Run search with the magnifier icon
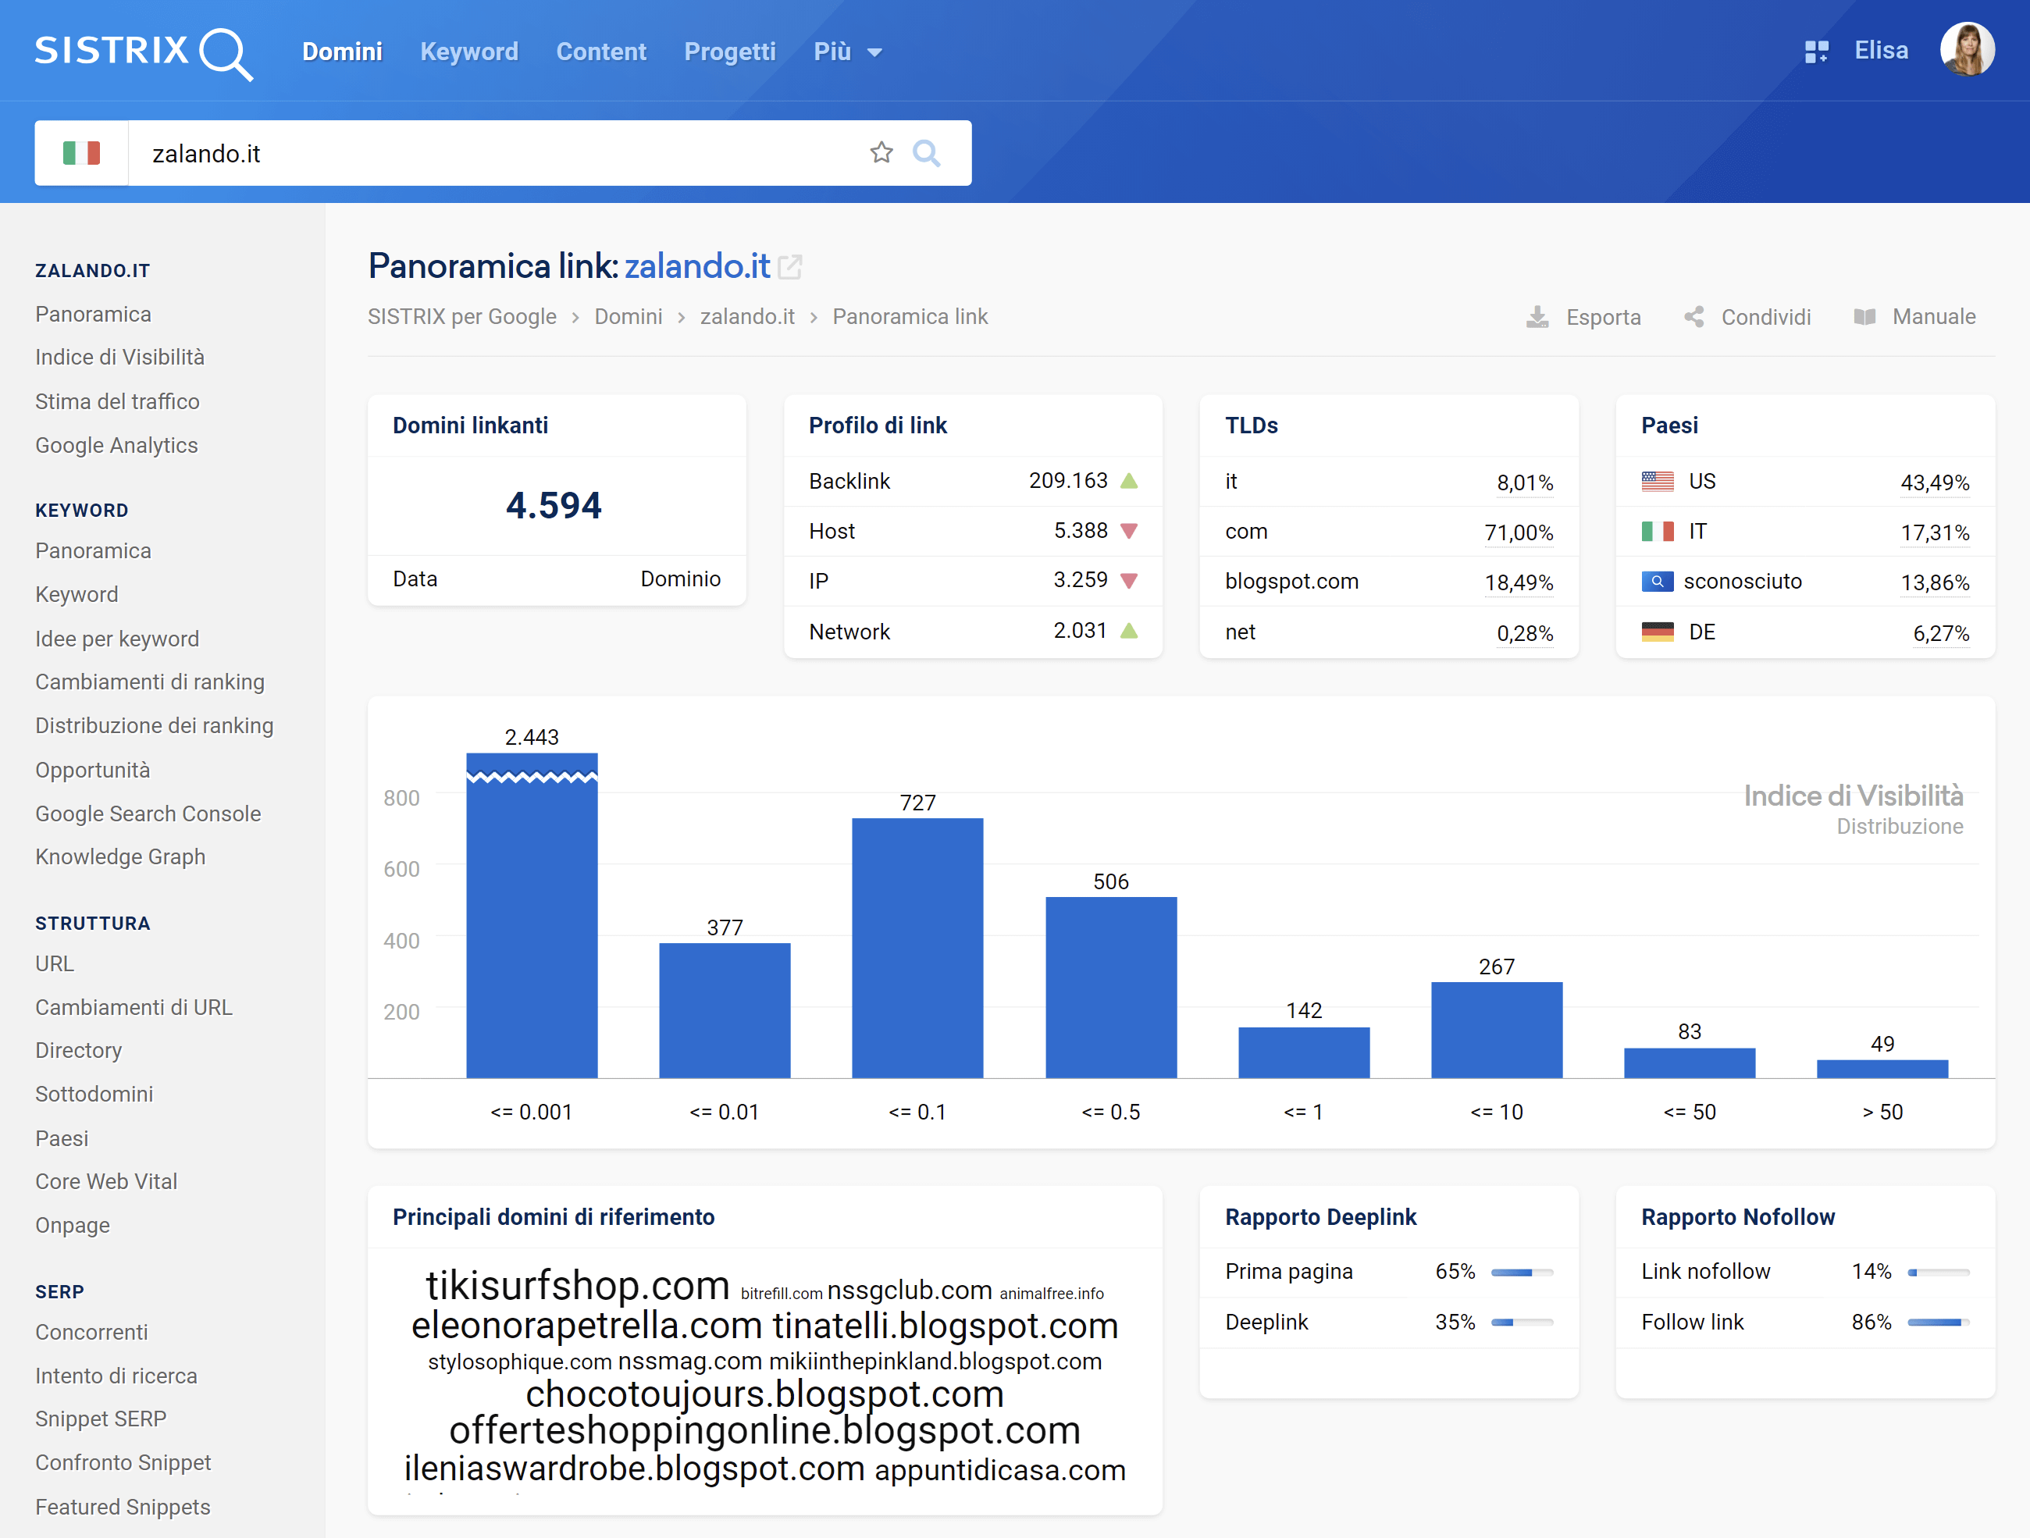This screenshot has width=2030, height=1538. point(927,153)
